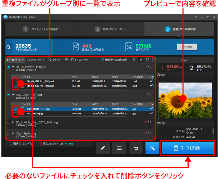The height and width of the screenshot is (179, 218).
Task: Click the properties panel scrollbar
Action: click(213, 131)
